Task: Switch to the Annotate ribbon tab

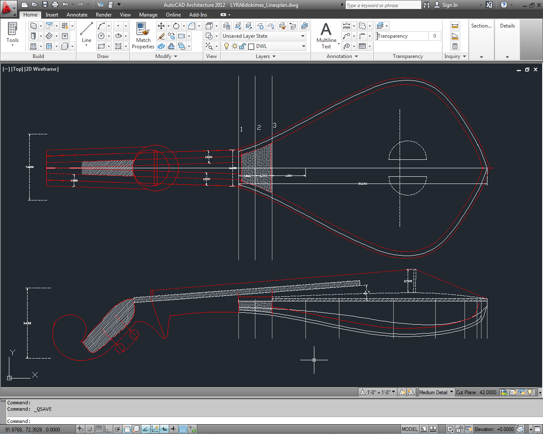Action: click(77, 15)
